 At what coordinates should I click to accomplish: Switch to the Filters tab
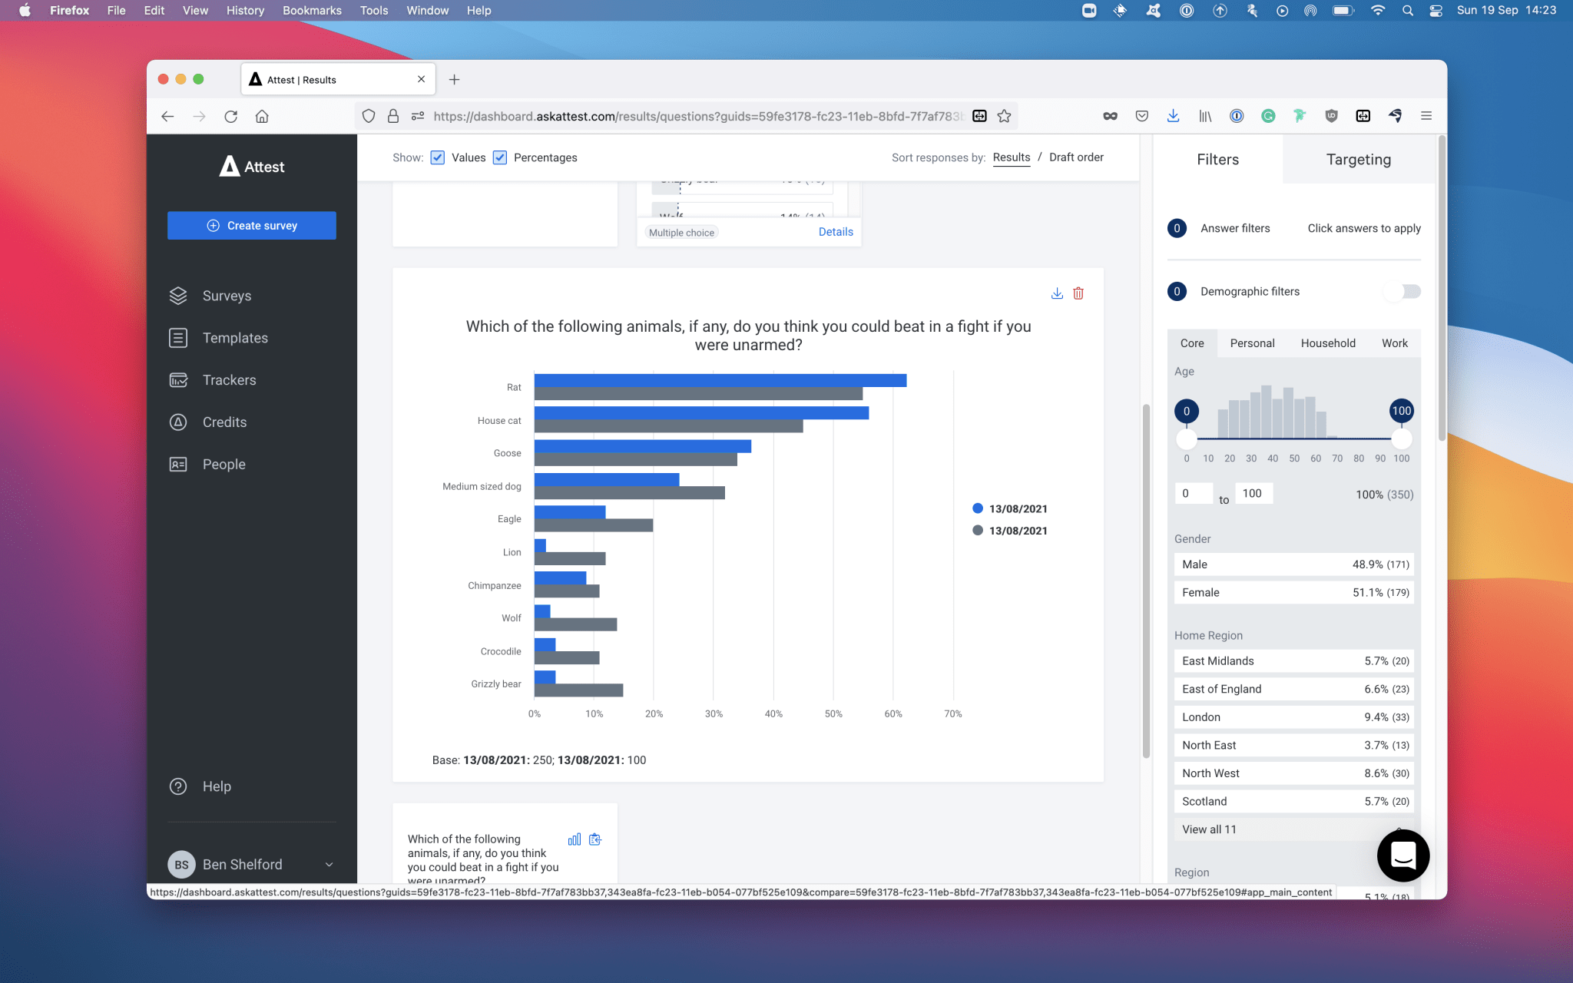click(1218, 160)
